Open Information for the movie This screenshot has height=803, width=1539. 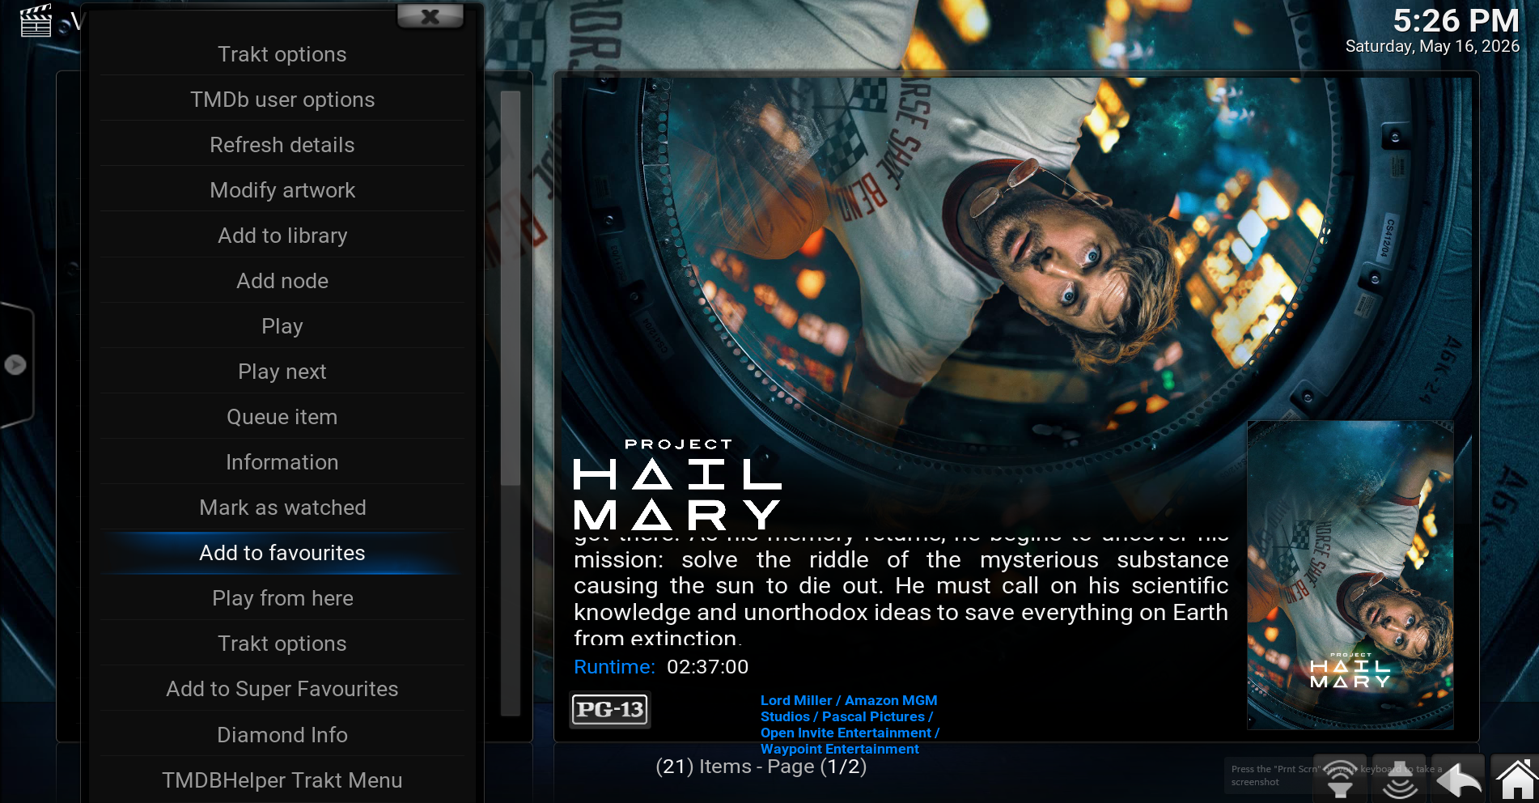282,462
